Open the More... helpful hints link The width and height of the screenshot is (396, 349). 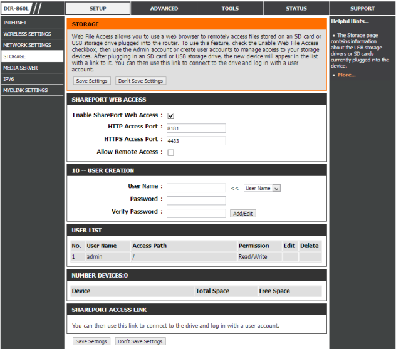(346, 75)
